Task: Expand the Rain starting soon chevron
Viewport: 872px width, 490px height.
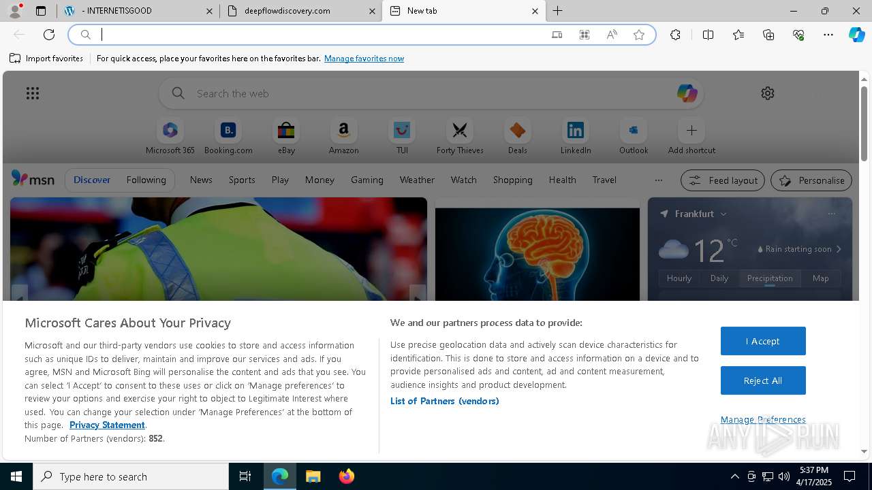Action: [x=839, y=249]
